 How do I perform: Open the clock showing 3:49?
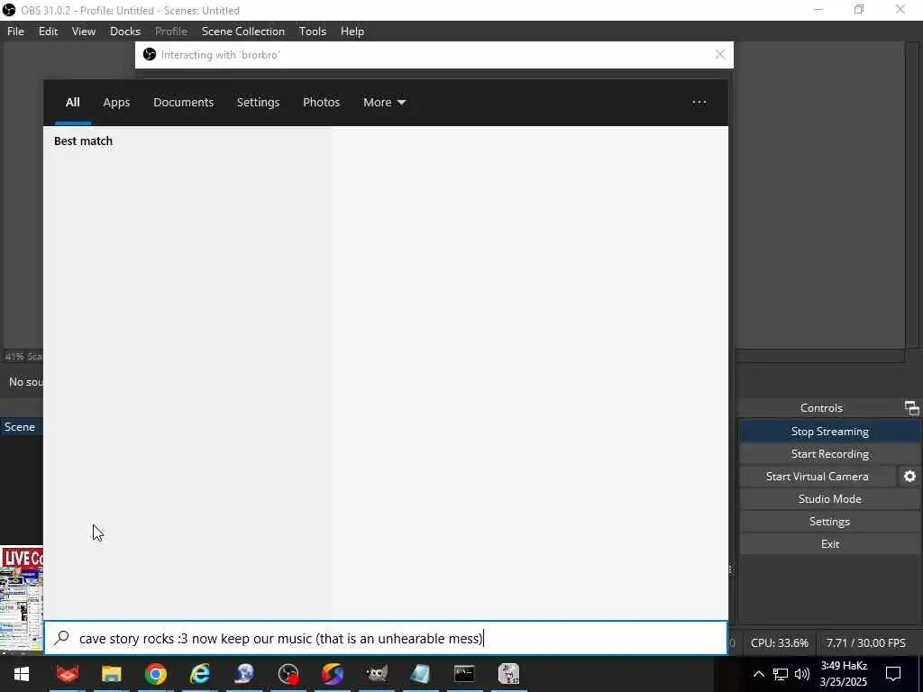(844, 674)
